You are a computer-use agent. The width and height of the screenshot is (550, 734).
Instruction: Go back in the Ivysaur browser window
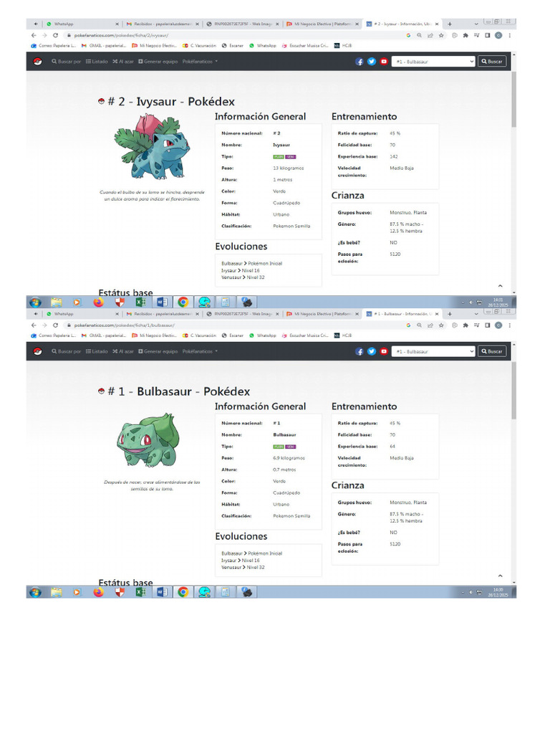click(33, 35)
